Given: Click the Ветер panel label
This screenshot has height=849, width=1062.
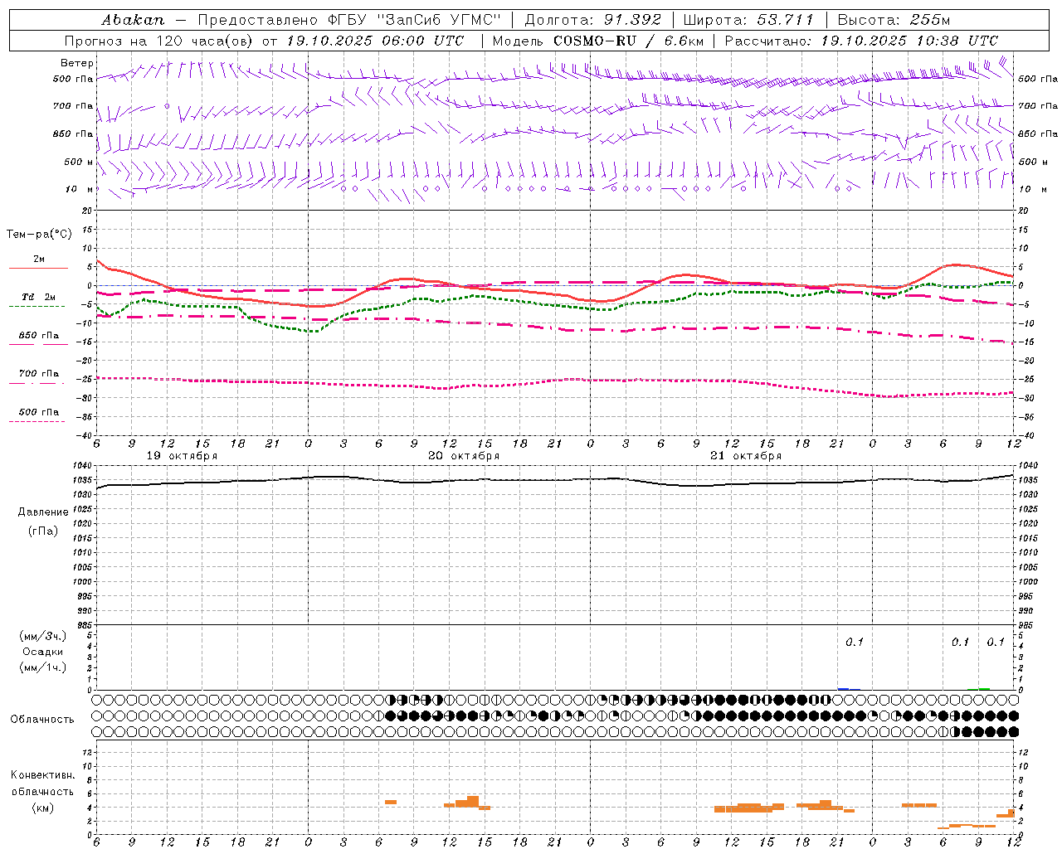Looking at the screenshot, I should 77,63.
